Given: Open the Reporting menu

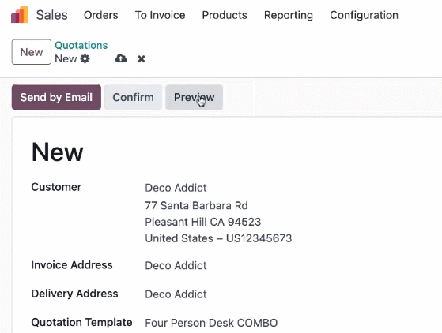Looking at the screenshot, I should click(x=289, y=15).
